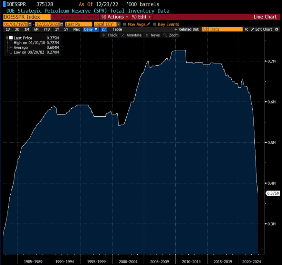Select the 1M range tab
282x265 pixels.
[27, 29]
